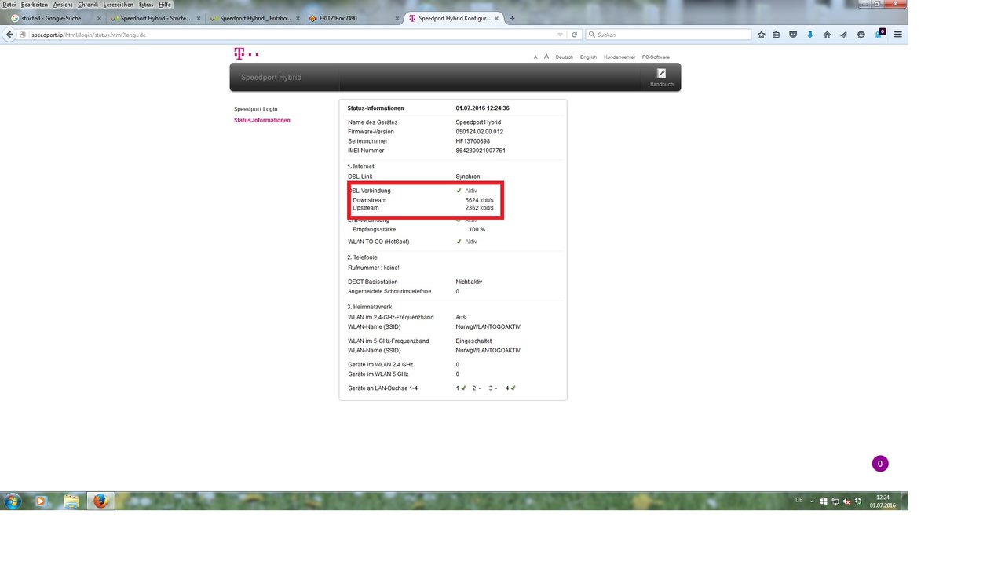
Task: Click the taskbar clock 12:24
Action: (x=883, y=501)
